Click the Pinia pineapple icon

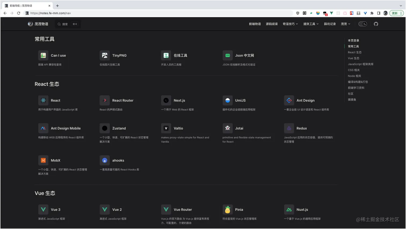[228, 209]
